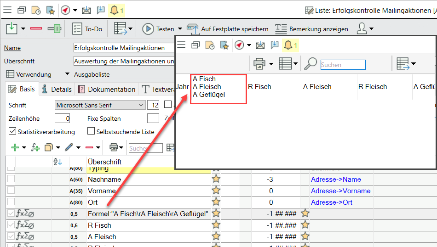Click the To-Do checklist button

click(87, 29)
